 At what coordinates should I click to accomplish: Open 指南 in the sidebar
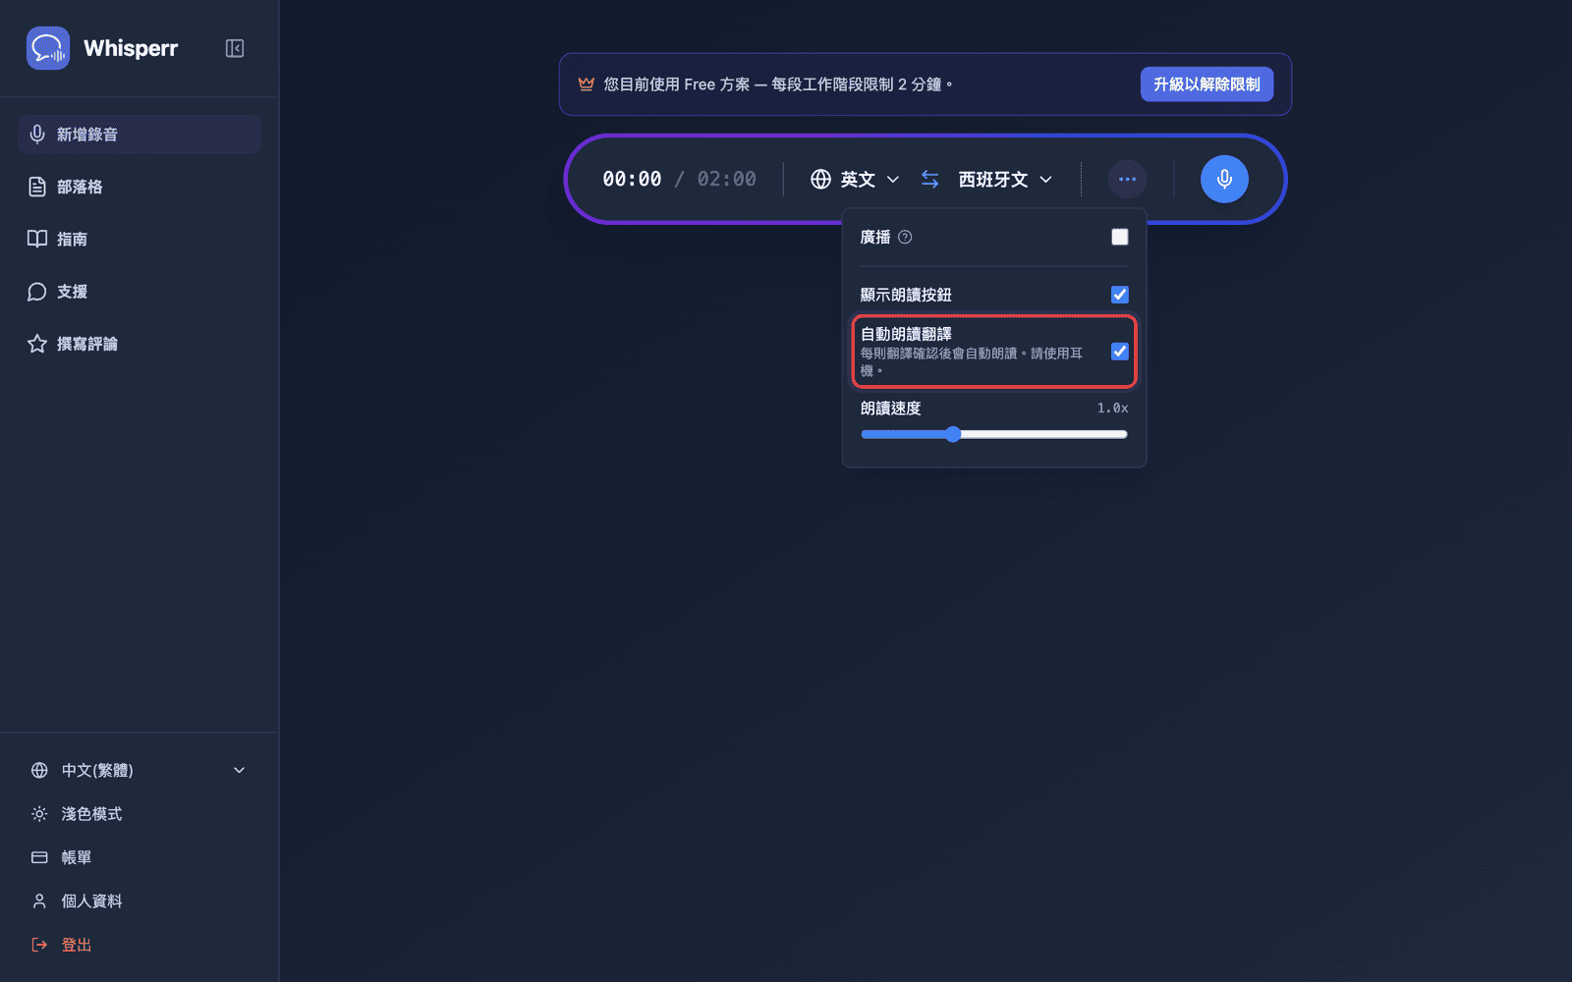point(139,239)
